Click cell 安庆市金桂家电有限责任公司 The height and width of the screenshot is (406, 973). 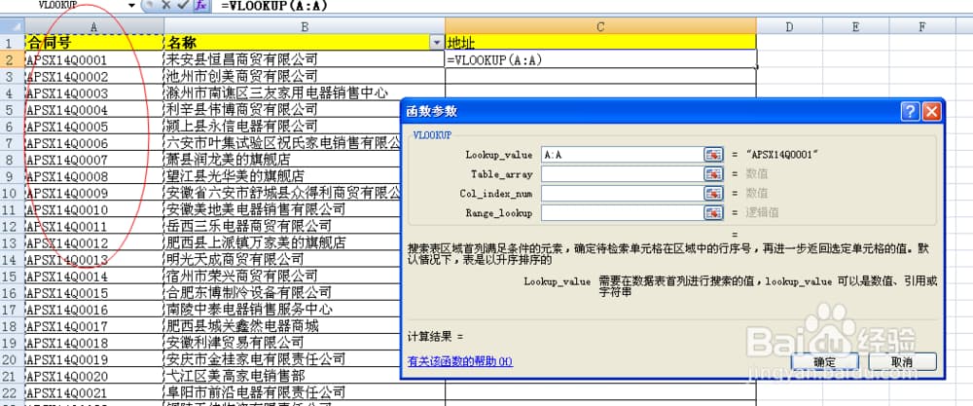pos(283,359)
